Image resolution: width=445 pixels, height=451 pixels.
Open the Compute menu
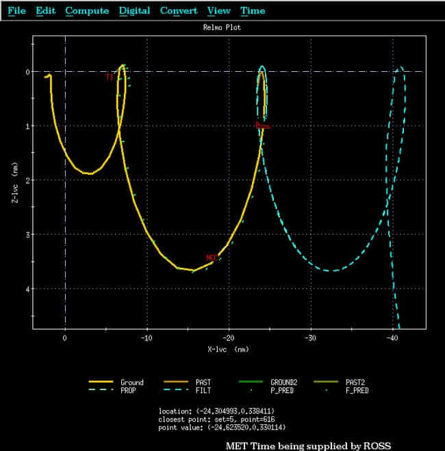click(87, 11)
